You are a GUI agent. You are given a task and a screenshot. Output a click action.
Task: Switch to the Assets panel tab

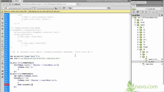coord(139,5)
